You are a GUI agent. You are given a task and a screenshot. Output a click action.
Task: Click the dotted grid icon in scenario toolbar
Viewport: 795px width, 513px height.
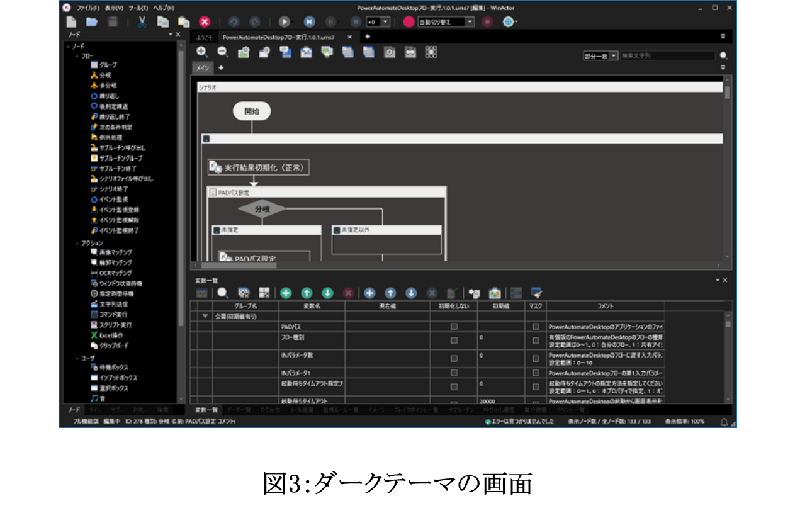[431, 52]
